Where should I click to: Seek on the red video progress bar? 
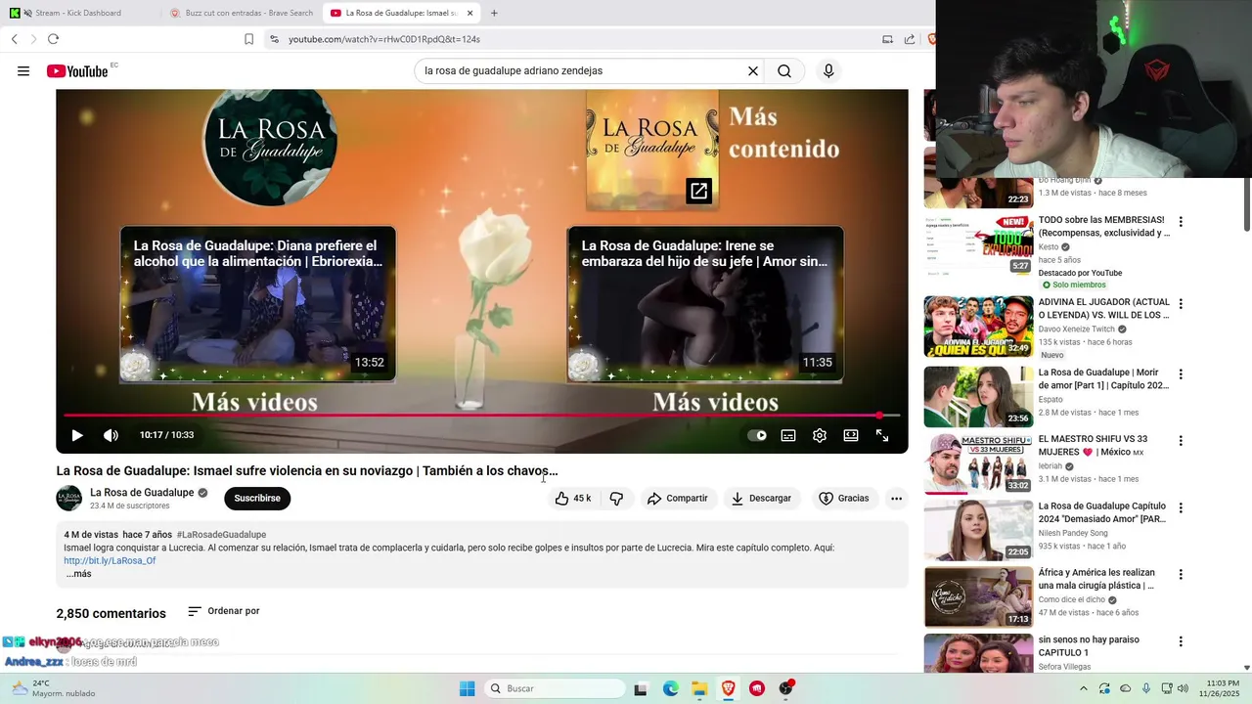482,416
